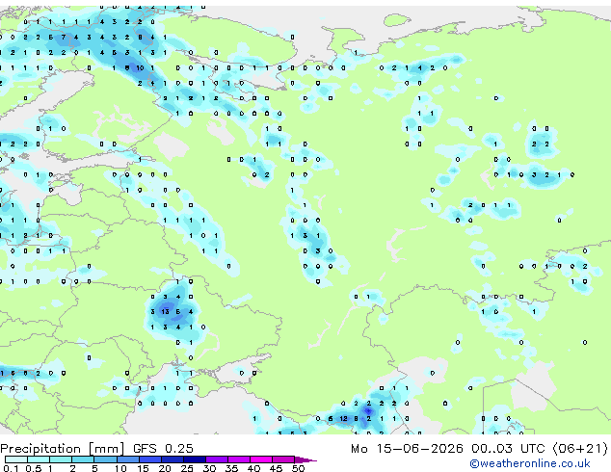Image resolution: width=611 pixels, height=472 pixels.
Task: Click the '30' legend scale label
Action: (x=209, y=468)
